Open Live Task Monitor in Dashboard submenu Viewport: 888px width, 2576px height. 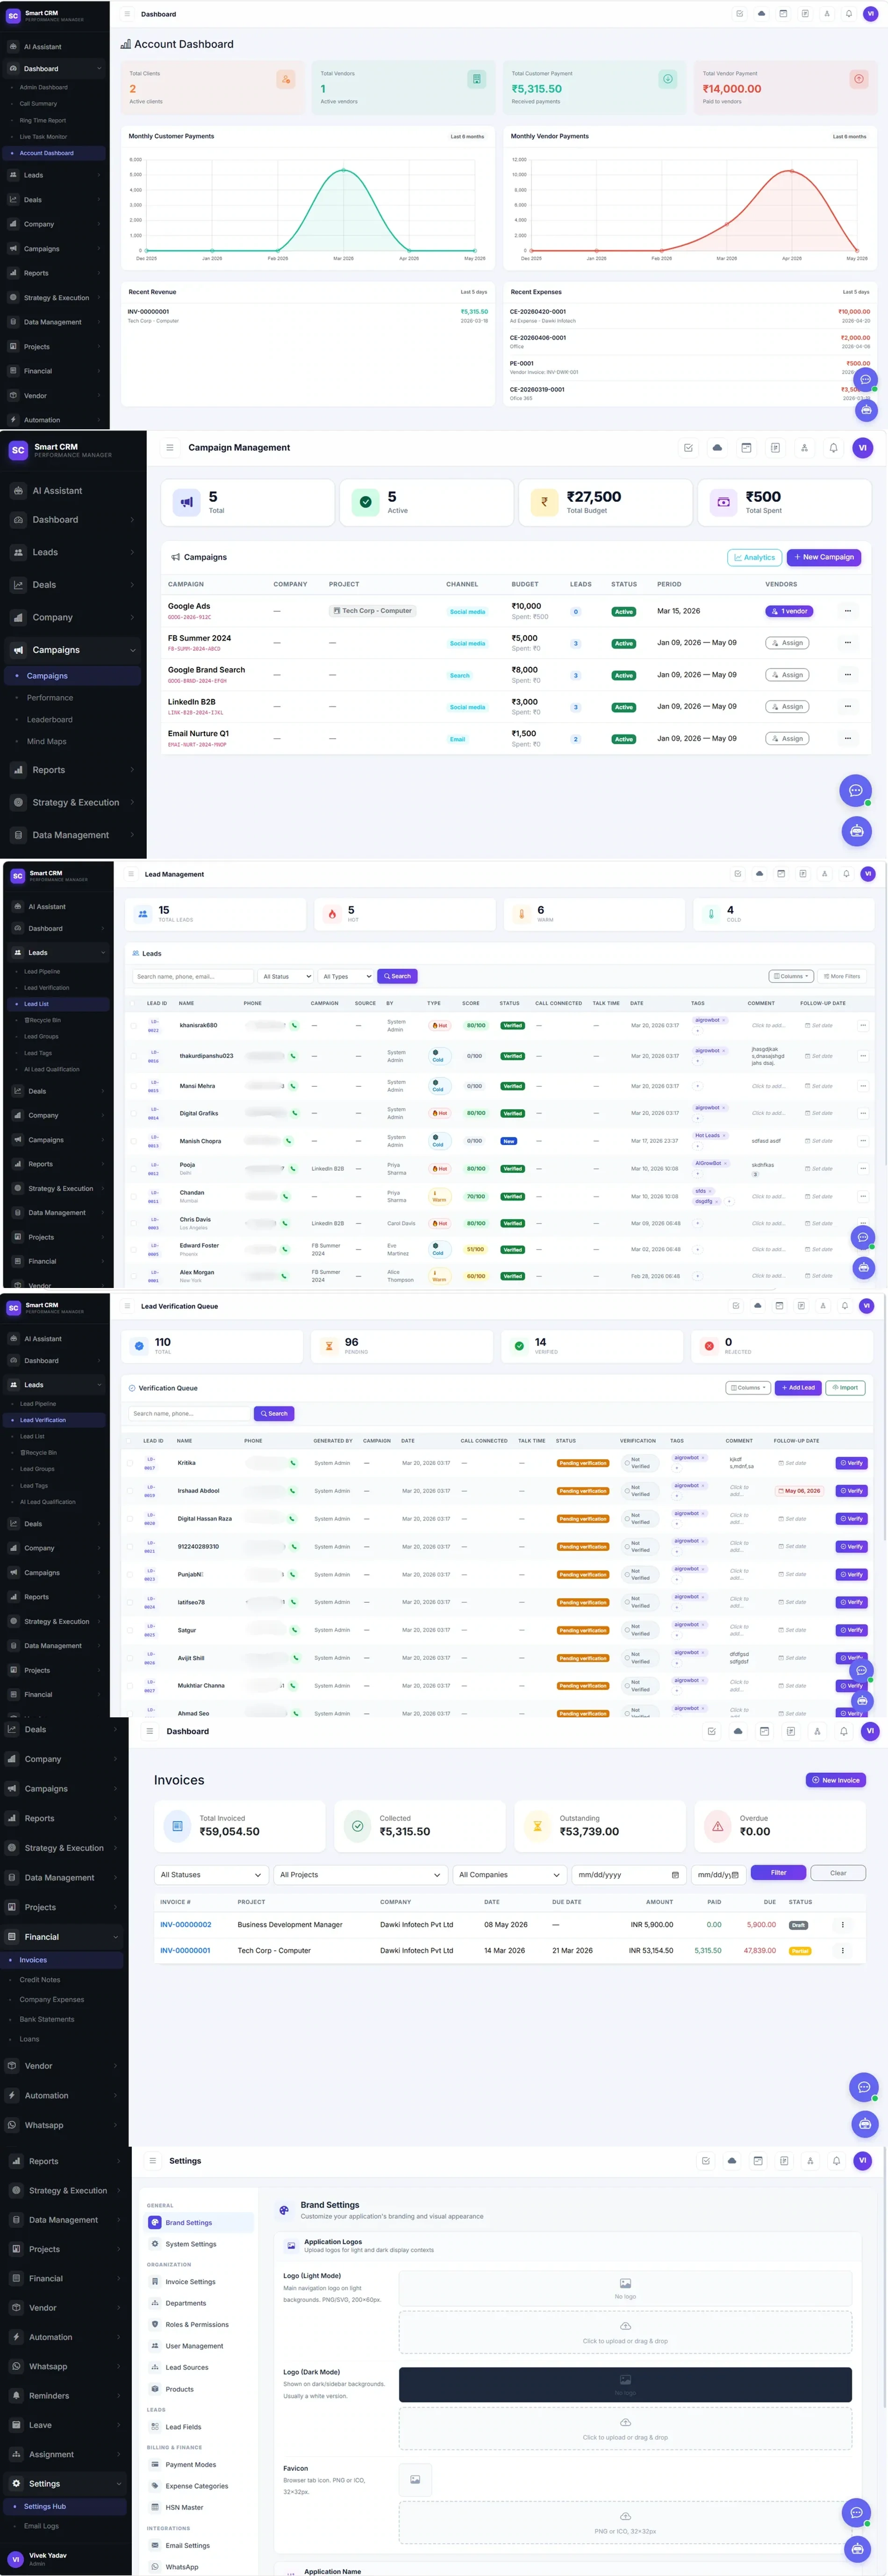(x=43, y=137)
